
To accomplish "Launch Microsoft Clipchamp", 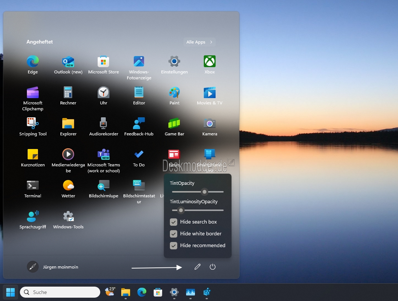I will pyautogui.click(x=33, y=98).
